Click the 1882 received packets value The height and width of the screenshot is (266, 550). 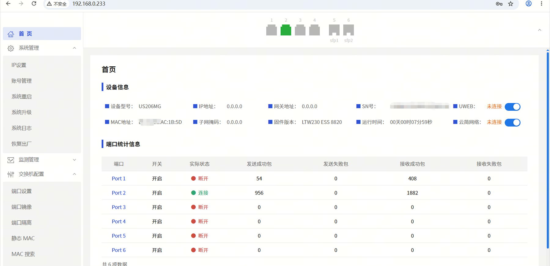412,193
